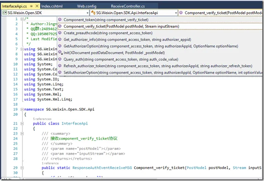This screenshot has height=181, width=264.
Task: Collapse the InterfaceApi class at line 21
Action: (x=22, y=124)
